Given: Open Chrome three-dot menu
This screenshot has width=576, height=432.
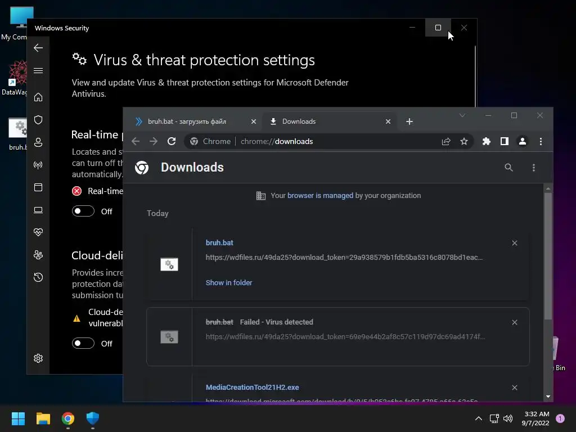Looking at the screenshot, I should pyautogui.click(x=541, y=141).
